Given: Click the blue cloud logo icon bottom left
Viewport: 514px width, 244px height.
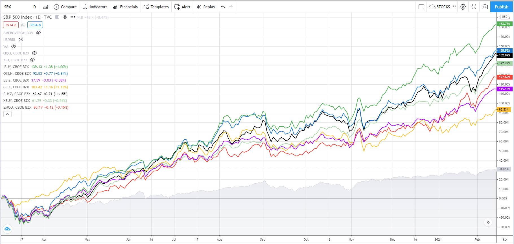Looking at the screenshot, I should click(x=7, y=229).
